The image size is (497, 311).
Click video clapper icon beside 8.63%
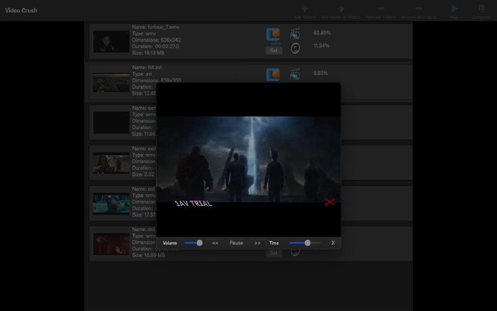[x=295, y=74]
